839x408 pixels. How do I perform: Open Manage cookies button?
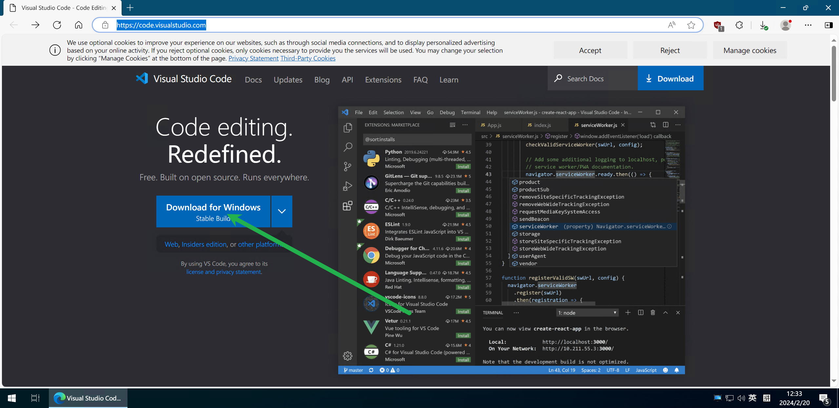[750, 50]
